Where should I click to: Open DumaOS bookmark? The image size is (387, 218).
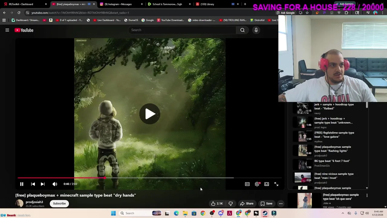point(131,20)
